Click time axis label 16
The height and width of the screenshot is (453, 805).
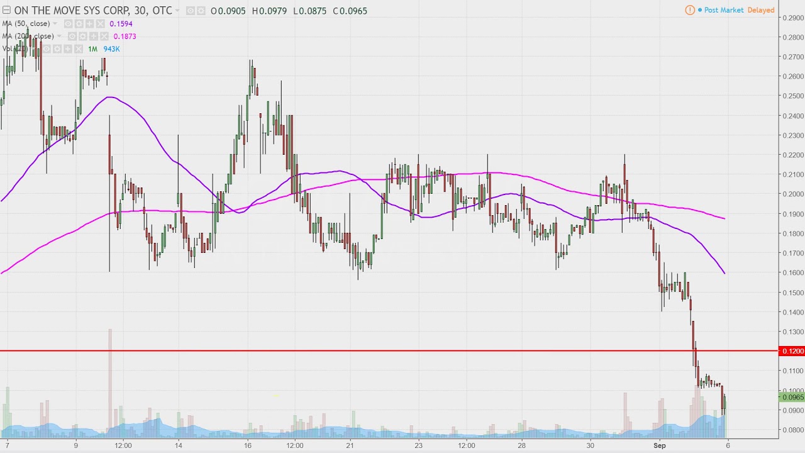tap(248, 445)
